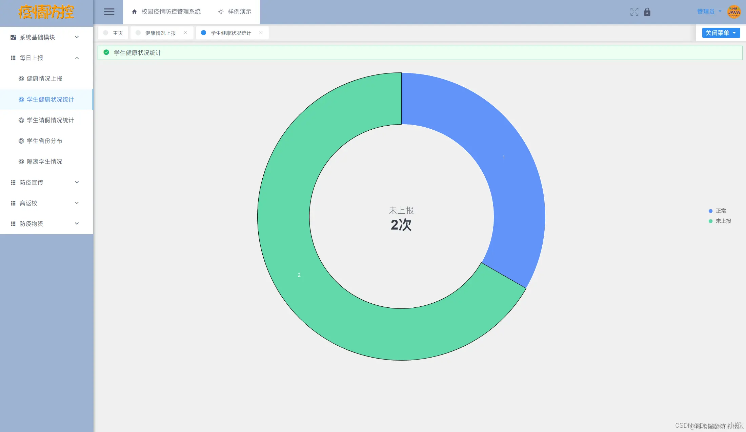The image size is (746, 432).
Task: Close the 学生健康状况统计 tab
Action: coord(261,33)
